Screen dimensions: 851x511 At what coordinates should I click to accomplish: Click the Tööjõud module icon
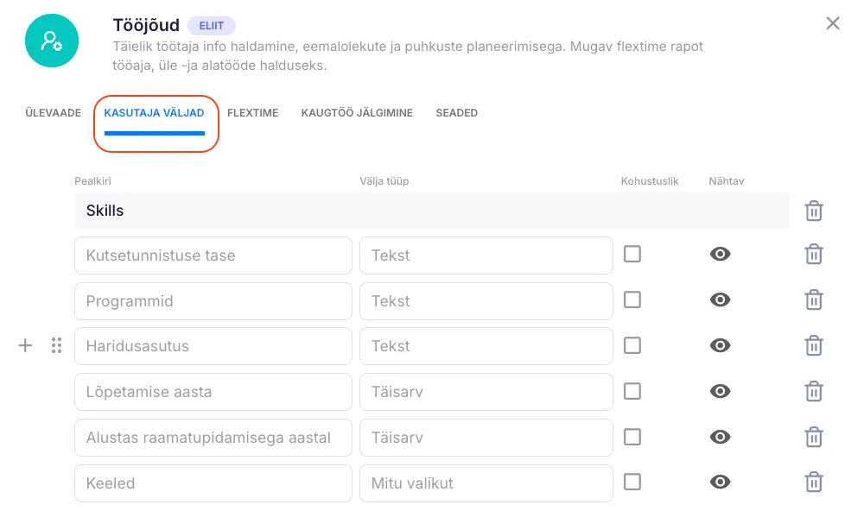[x=52, y=41]
